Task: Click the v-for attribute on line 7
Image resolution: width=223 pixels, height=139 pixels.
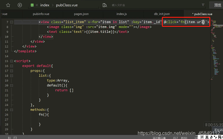Action: tap(108, 22)
